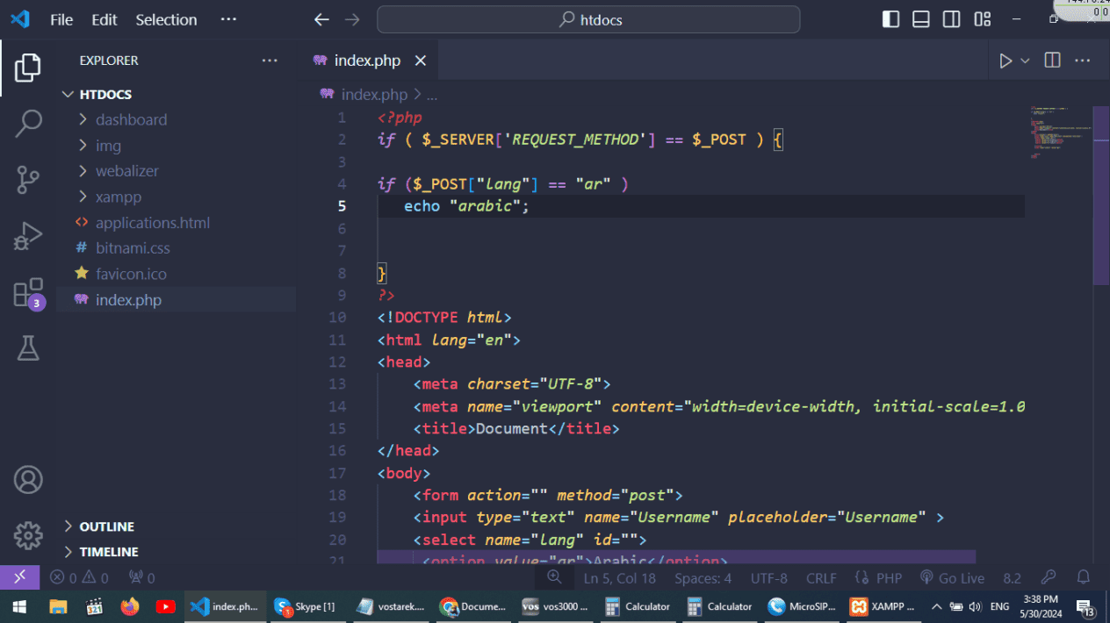Click the Ln 5, Col 18 indicator
The height and width of the screenshot is (623, 1110).
[619, 578]
